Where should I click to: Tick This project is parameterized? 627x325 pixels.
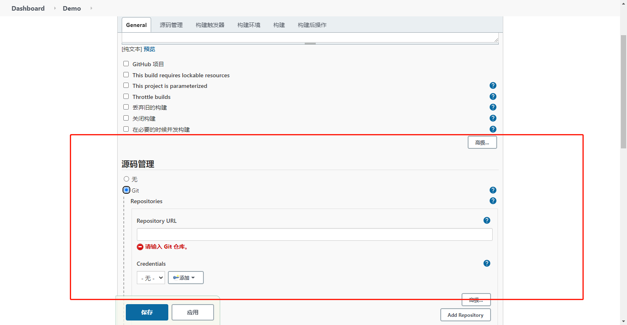coord(126,85)
